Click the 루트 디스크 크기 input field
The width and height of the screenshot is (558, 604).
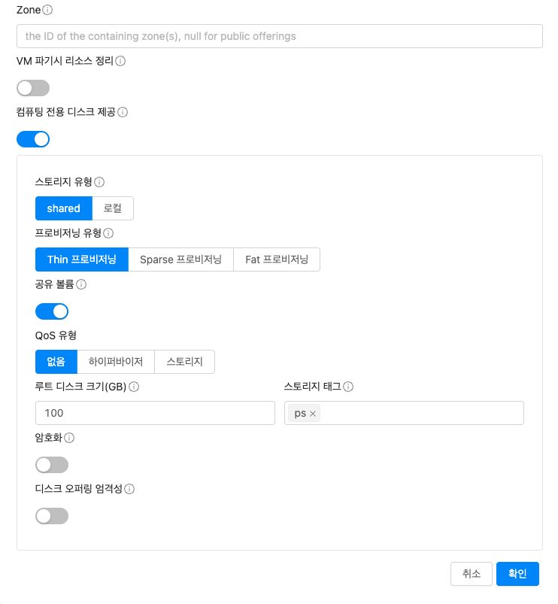pos(155,413)
